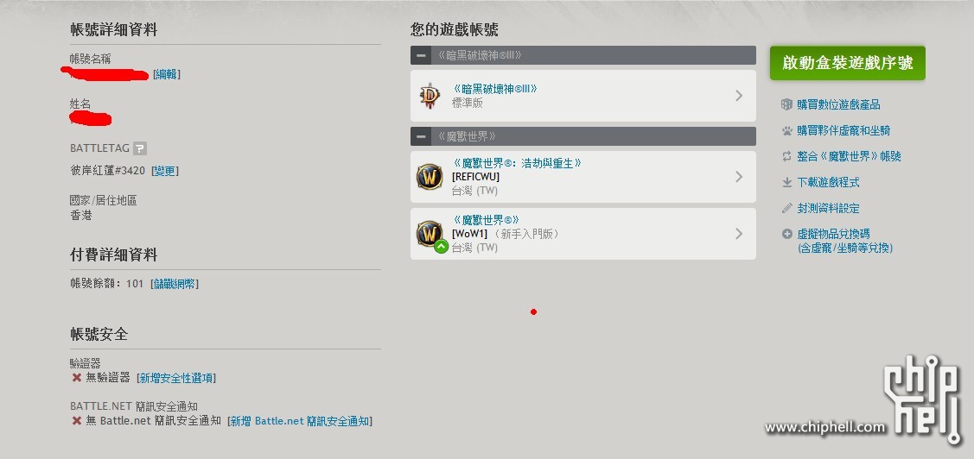Click the country value 香港

tap(80, 215)
